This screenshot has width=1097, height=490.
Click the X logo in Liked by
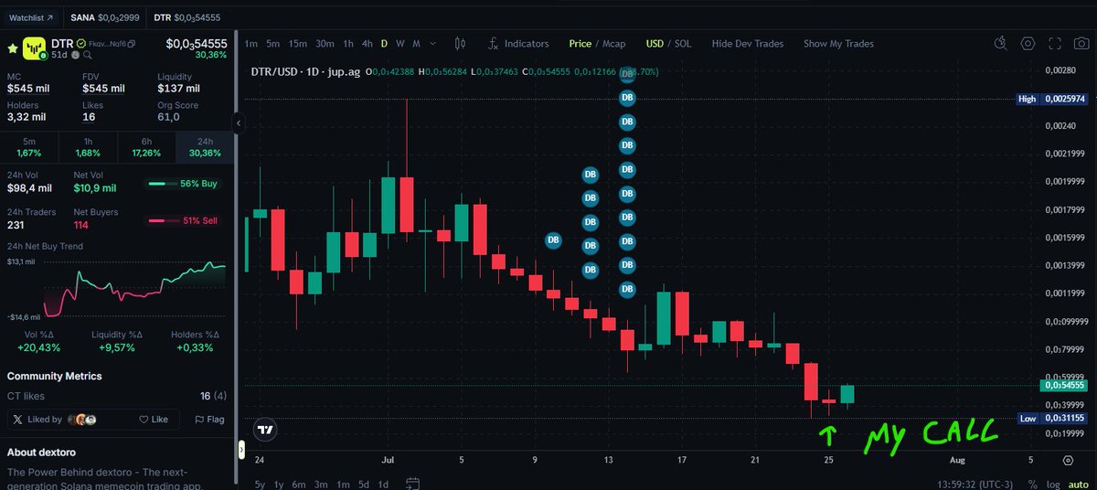(18, 420)
